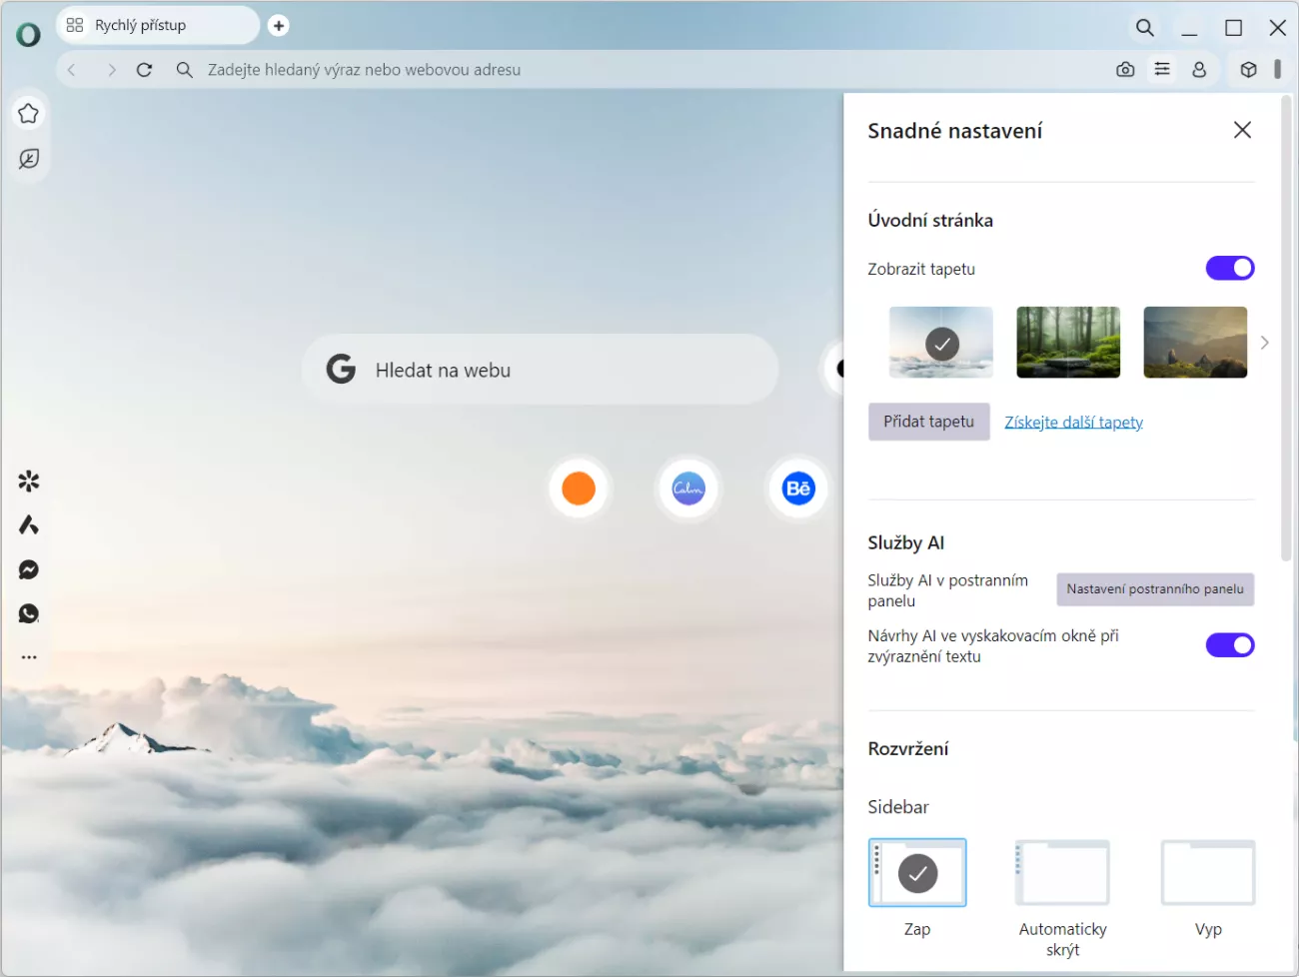Click the Přidat tapetu button
Image resolution: width=1299 pixels, height=977 pixels.
tap(928, 422)
